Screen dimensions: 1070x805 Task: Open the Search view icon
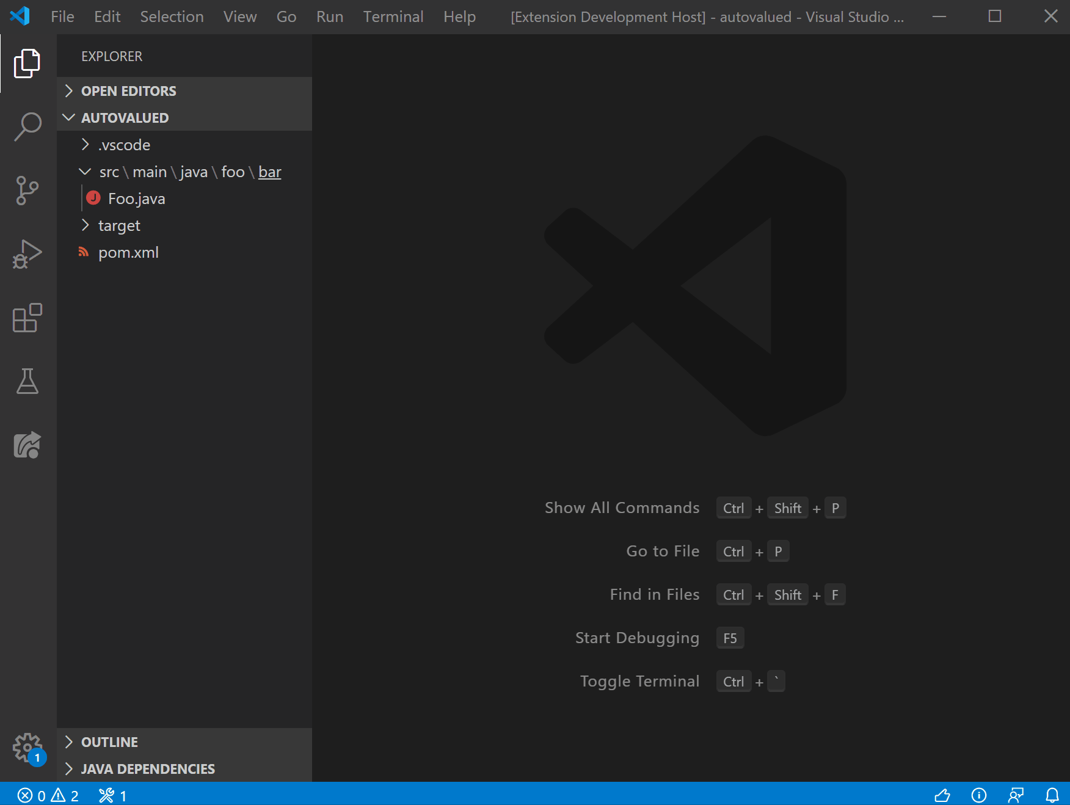coord(27,126)
